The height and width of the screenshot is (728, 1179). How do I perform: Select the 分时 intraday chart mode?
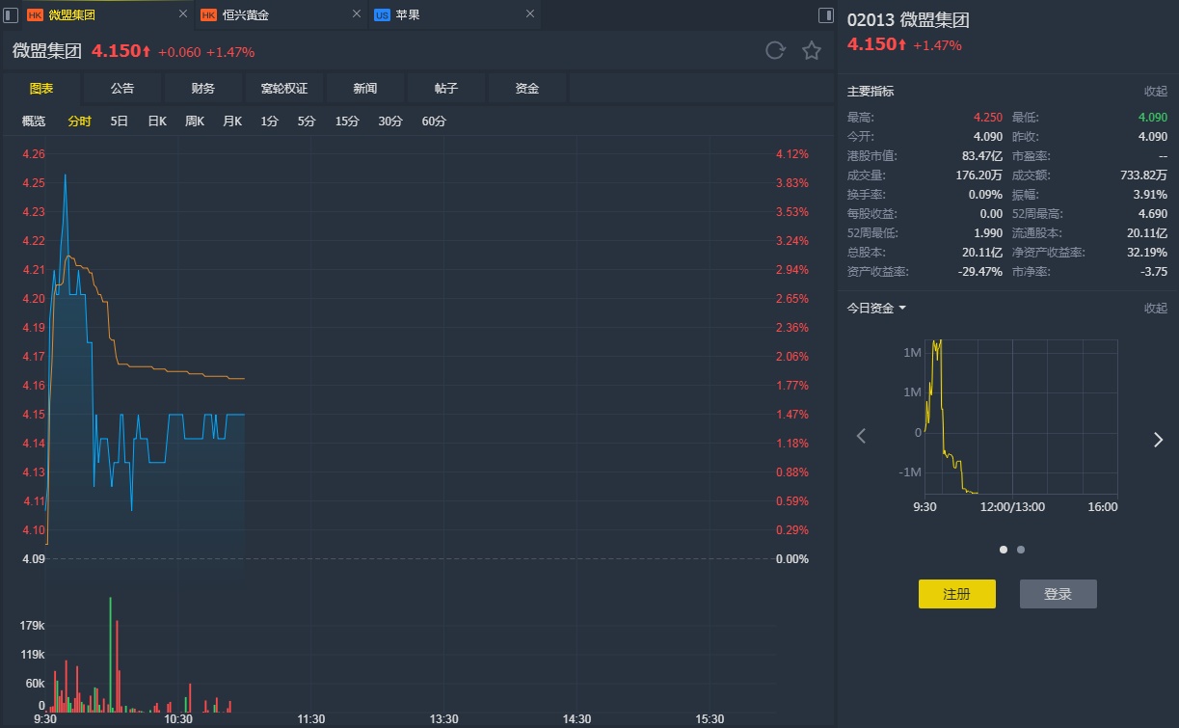[x=80, y=121]
